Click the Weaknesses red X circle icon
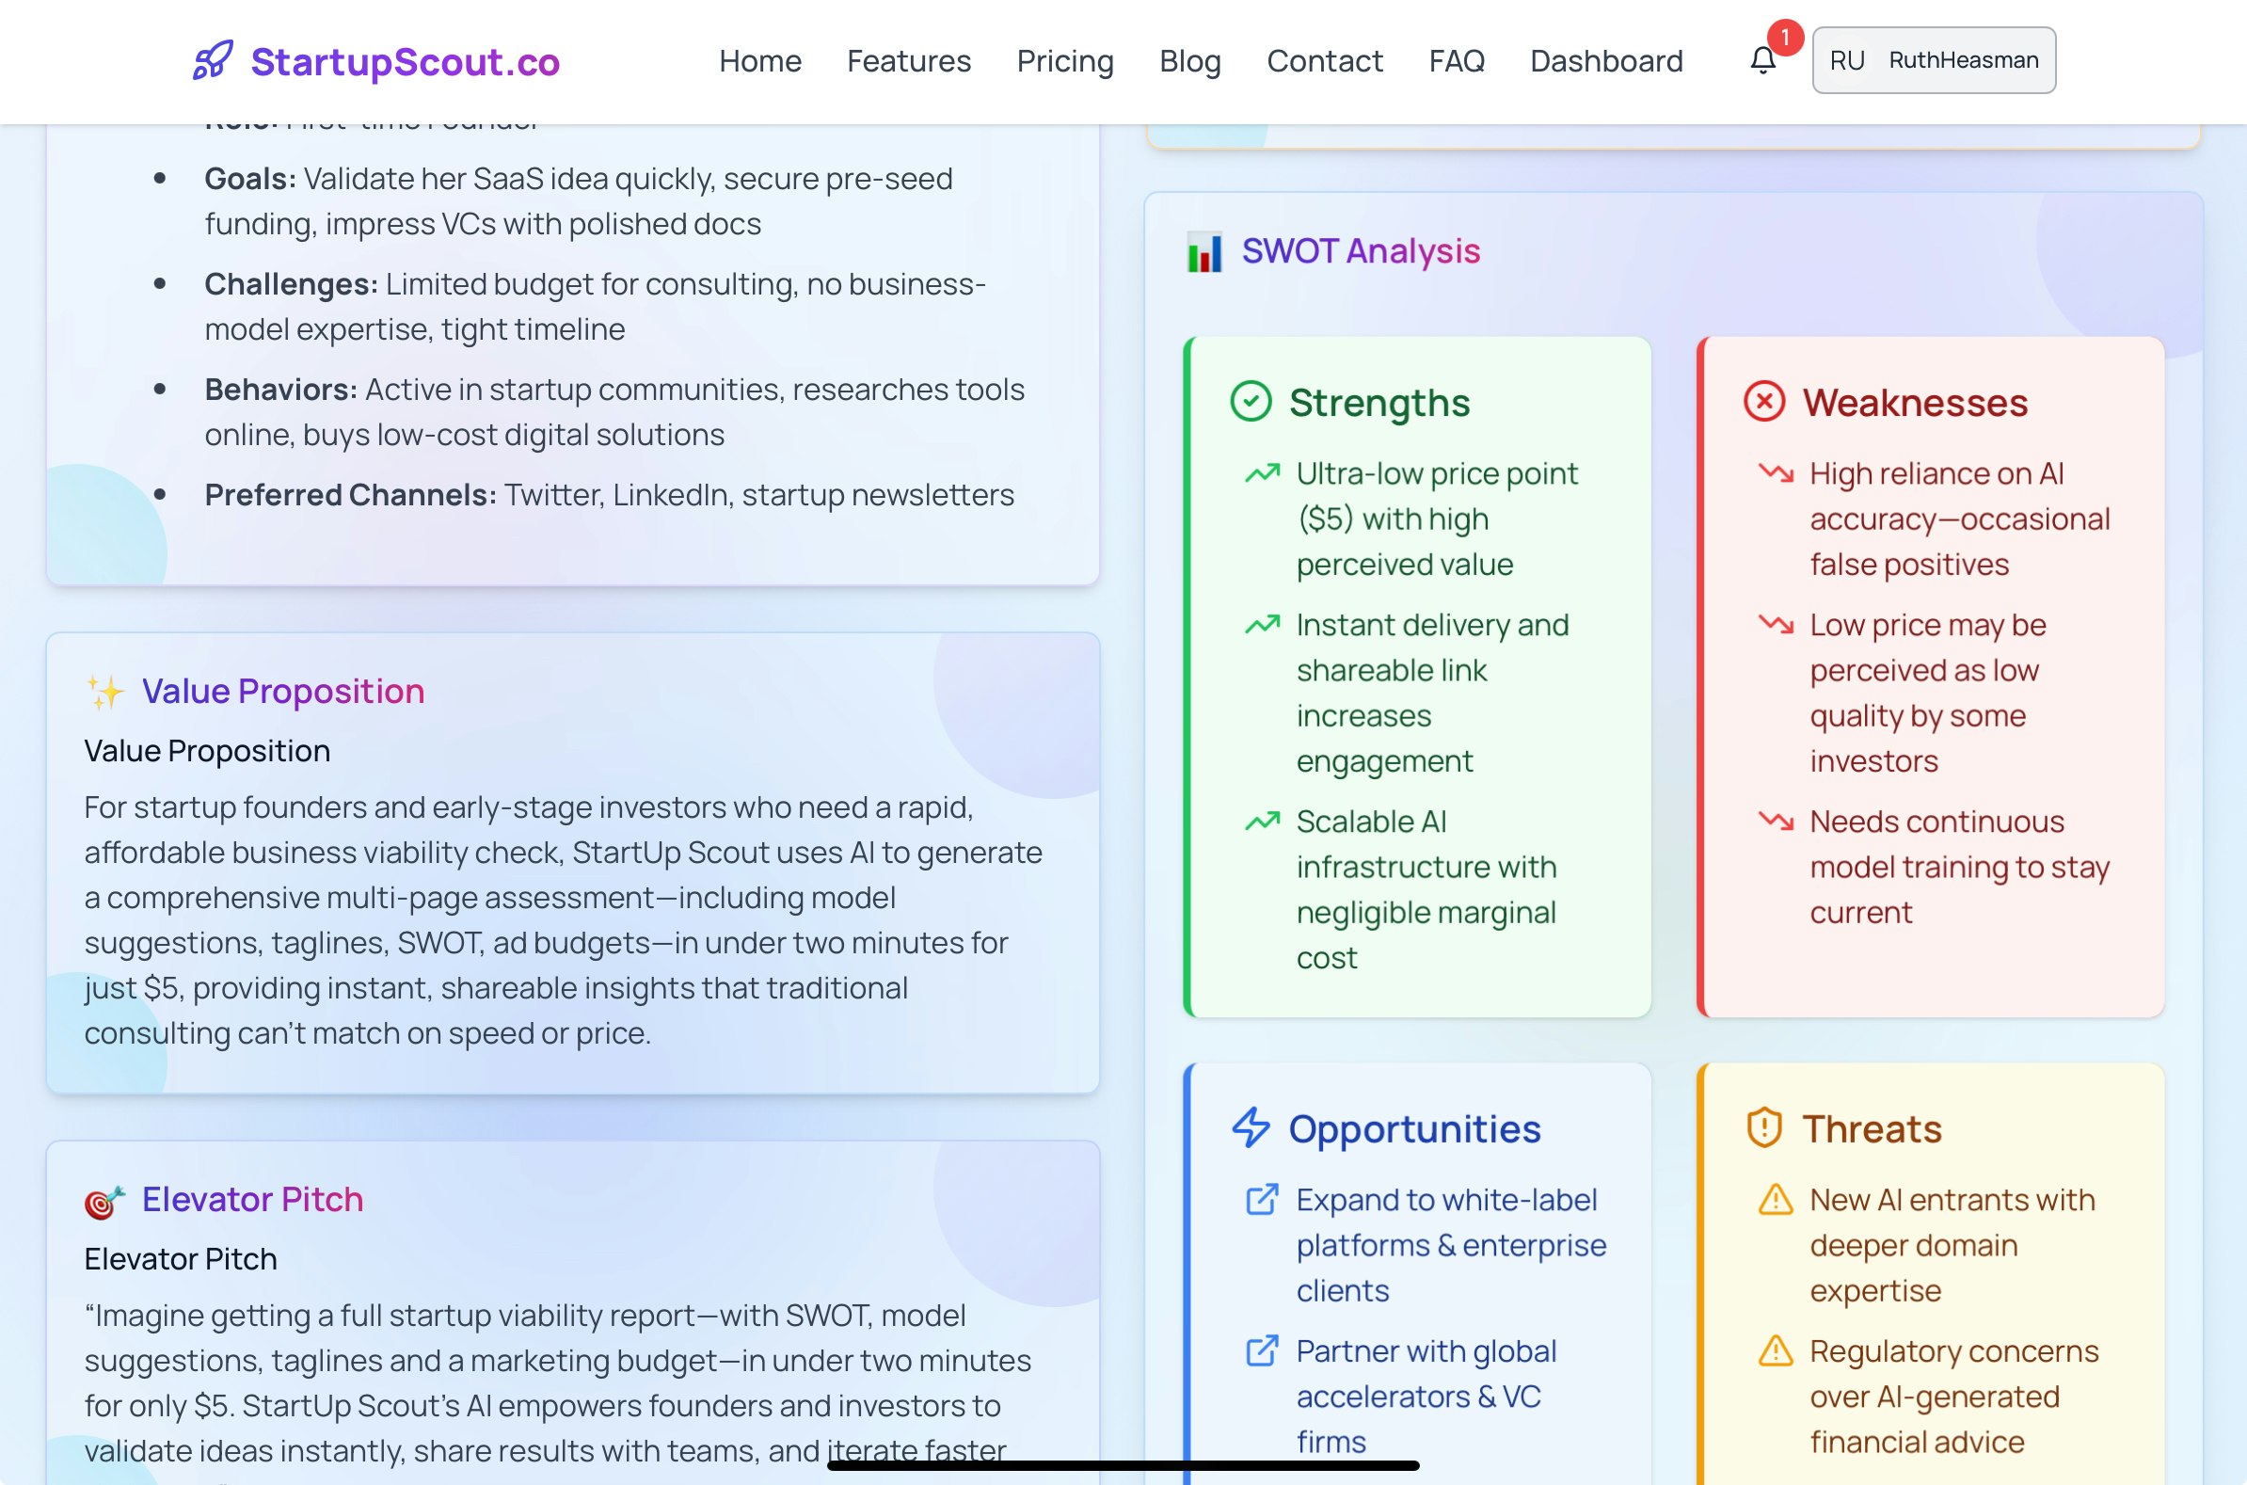2247x1485 pixels. click(x=1764, y=402)
